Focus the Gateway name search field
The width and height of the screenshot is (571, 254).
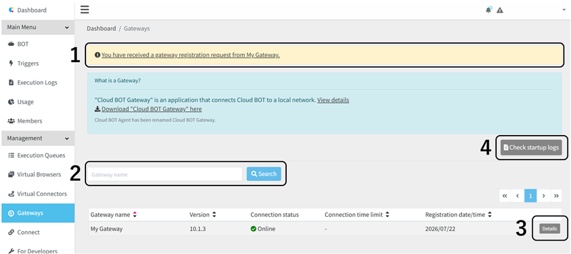tap(165, 174)
